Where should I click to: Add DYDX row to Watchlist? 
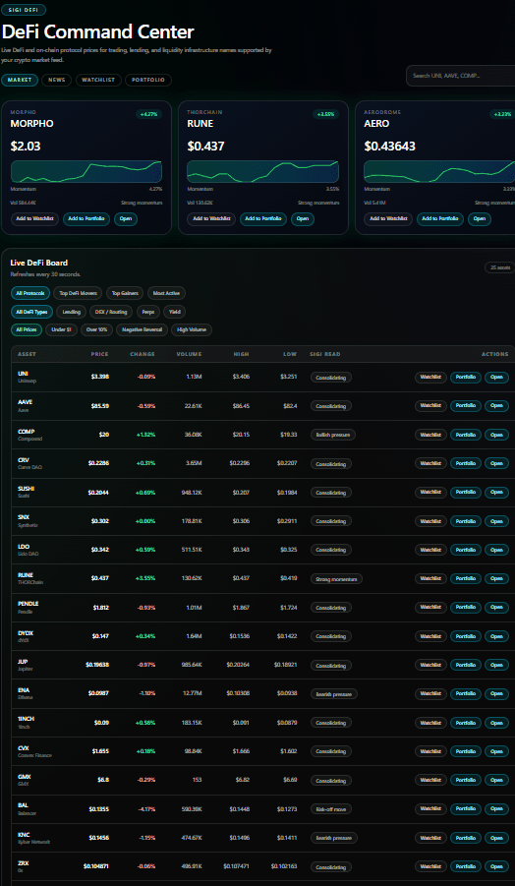pyautogui.click(x=430, y=636)
